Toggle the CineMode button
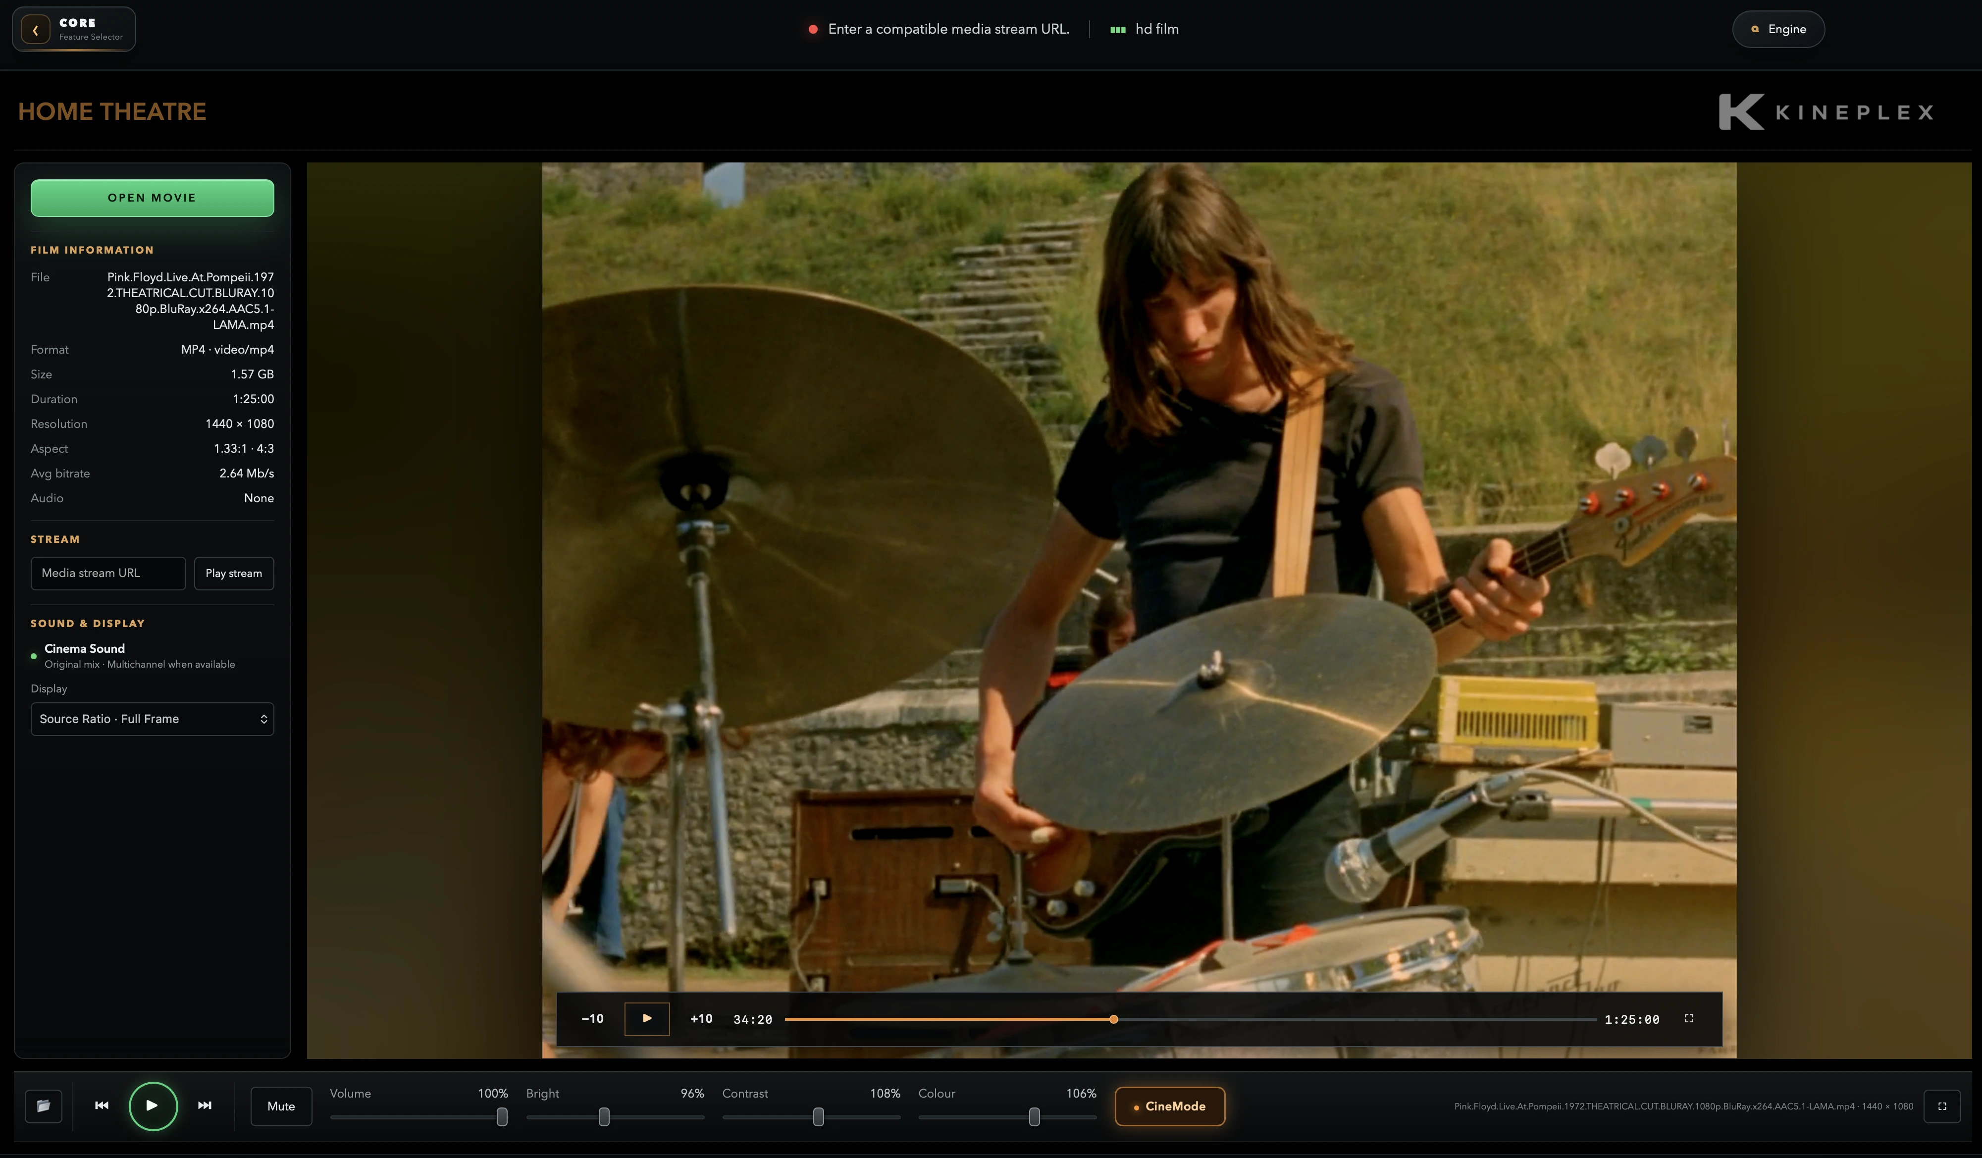The image size is (1982, 1158). click(1169, 1106)
